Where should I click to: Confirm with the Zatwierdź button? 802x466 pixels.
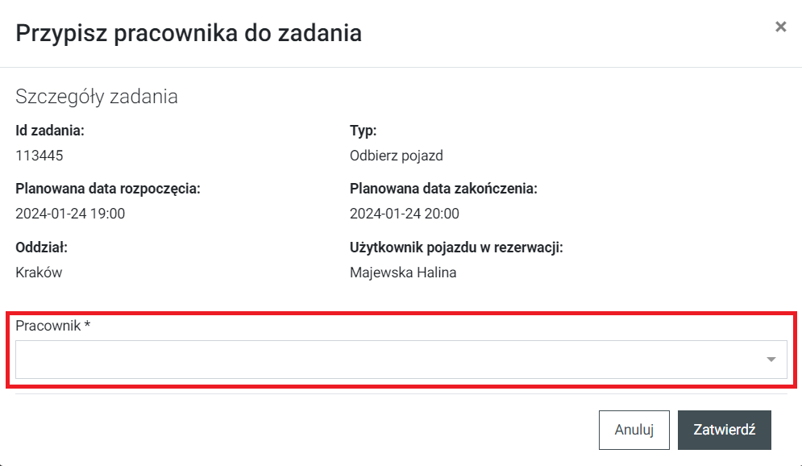tap(725, 430)
